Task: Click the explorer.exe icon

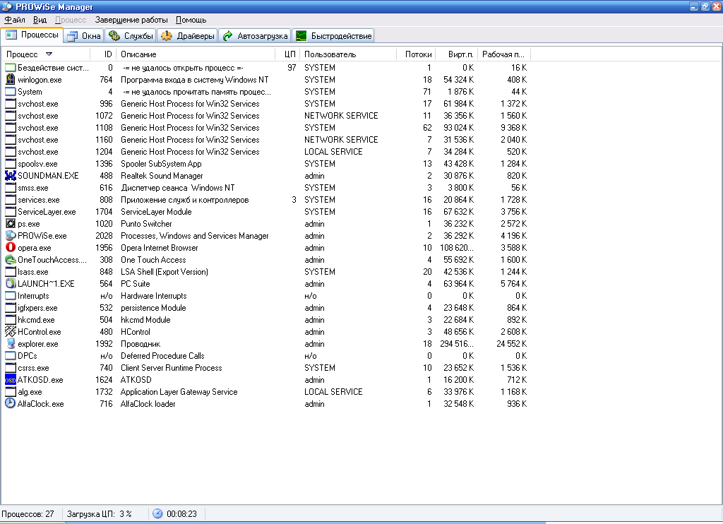Action: [x=10, y=343]
